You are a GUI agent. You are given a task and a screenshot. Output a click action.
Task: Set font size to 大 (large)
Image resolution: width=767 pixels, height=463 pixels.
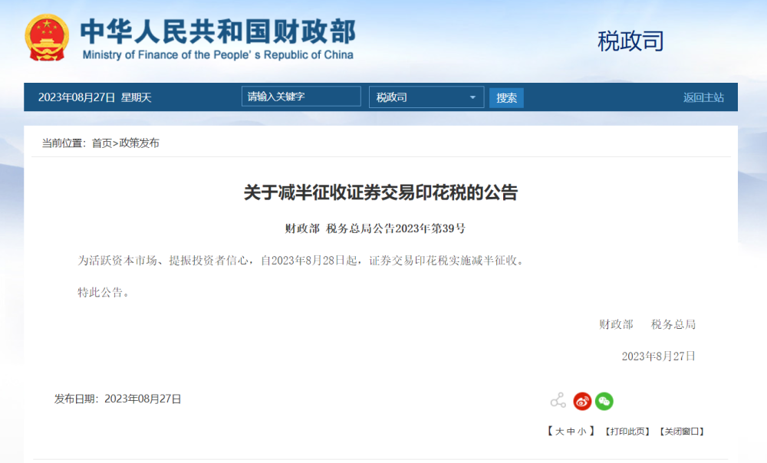point(559,432)
